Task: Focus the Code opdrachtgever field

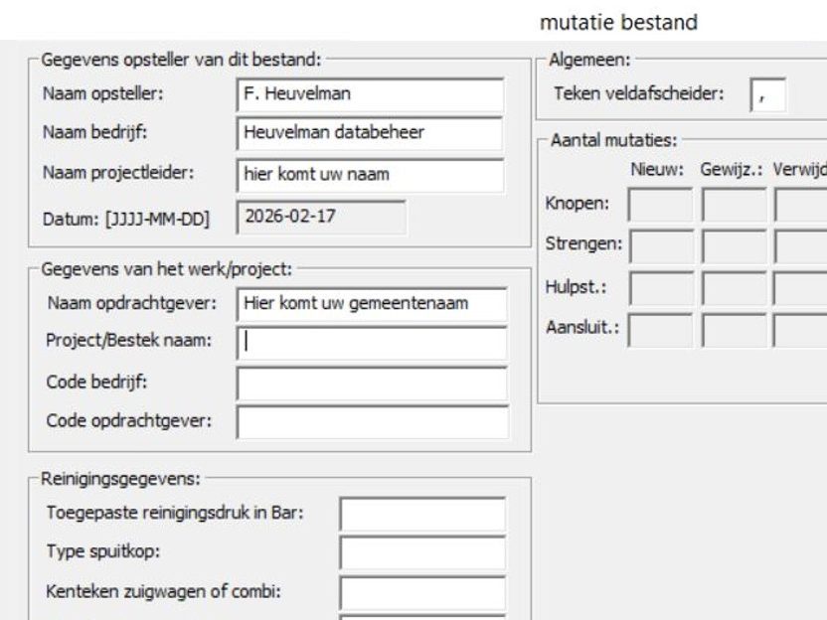Action: pyautogui.click(x=371, y=420)
